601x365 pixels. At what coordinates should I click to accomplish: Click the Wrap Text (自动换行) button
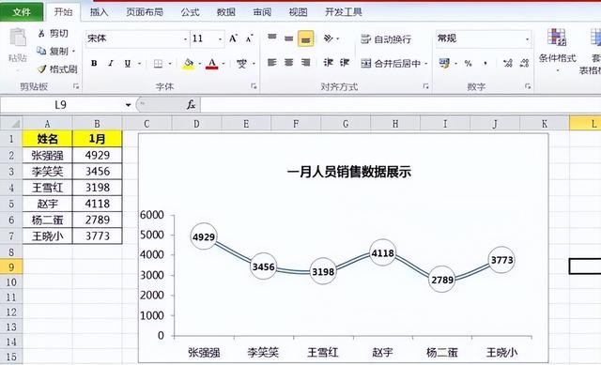point(386,38)
